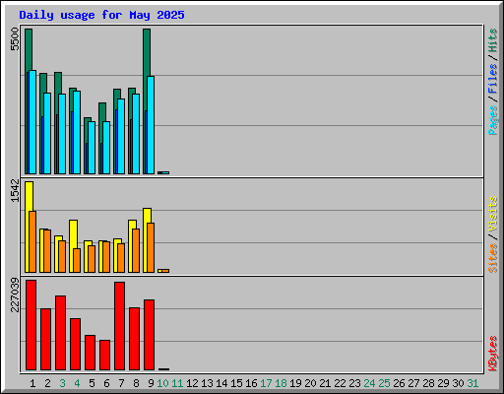Image resolution: width=504 pixels, height=394 pixels.
Task: Click day 27 on the x-axis
Action: click(413, 383)
